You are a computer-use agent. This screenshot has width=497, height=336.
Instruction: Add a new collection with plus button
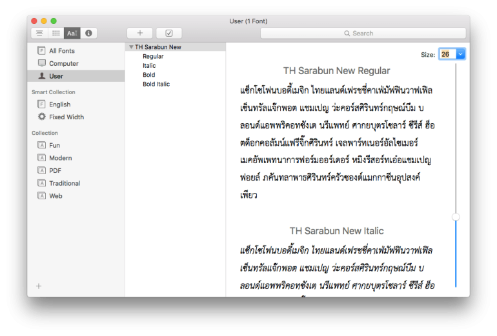pos(39,286)
